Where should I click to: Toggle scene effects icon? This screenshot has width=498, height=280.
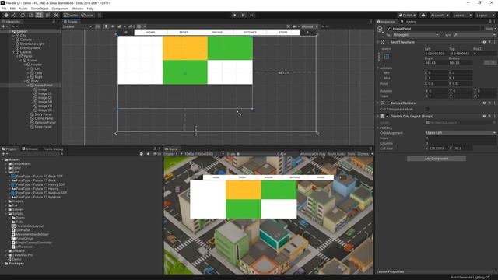(x=119, y=26)
